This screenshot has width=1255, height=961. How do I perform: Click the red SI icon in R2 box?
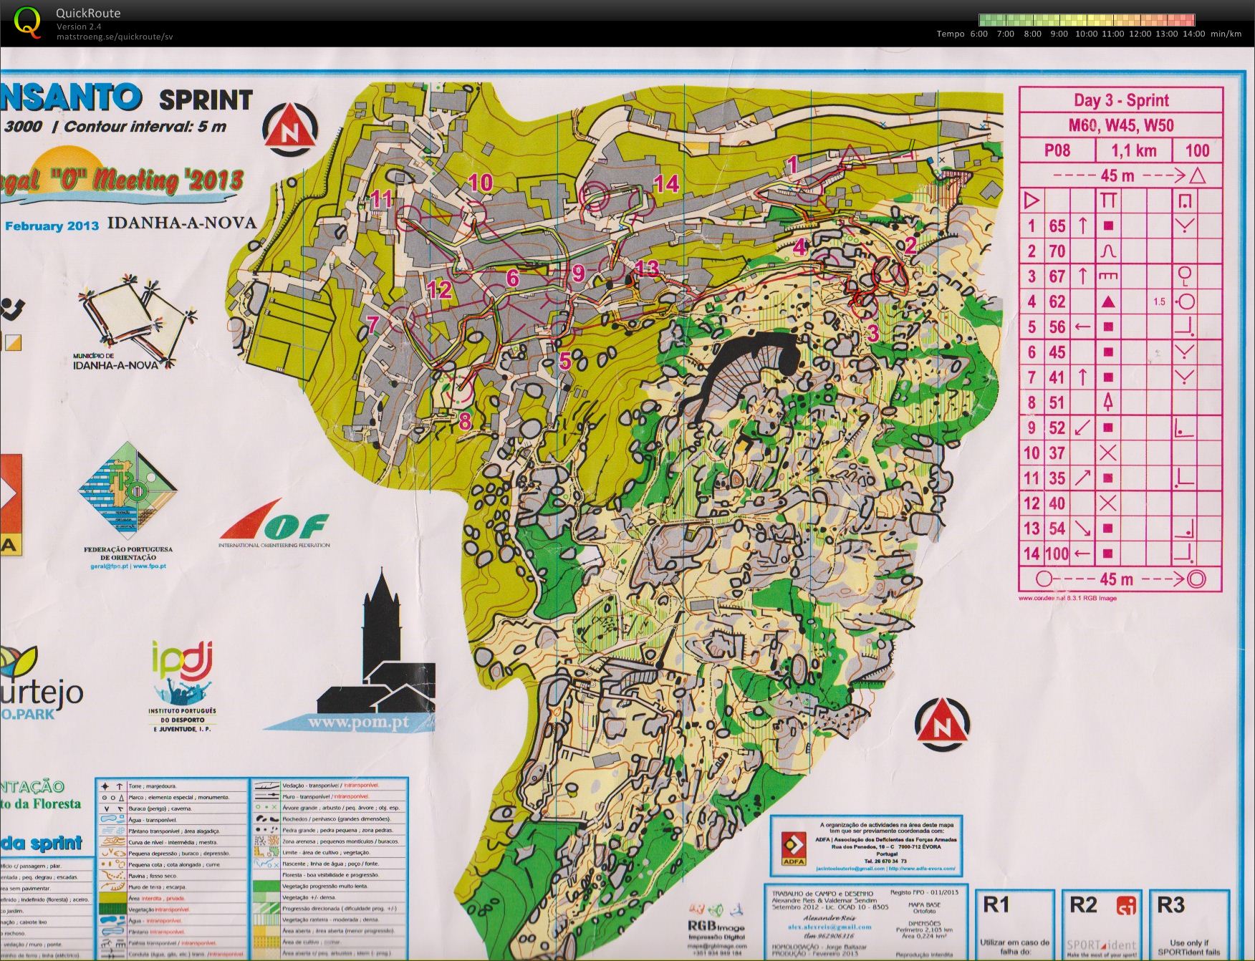pos(1127,905)
